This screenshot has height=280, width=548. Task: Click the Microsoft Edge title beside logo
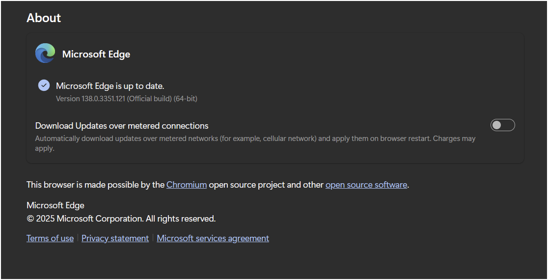pos(96,54)
